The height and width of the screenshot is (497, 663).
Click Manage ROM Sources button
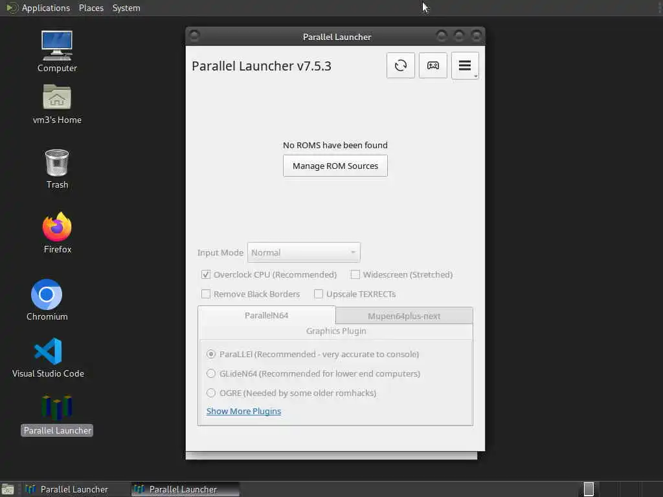click(335, 166)
